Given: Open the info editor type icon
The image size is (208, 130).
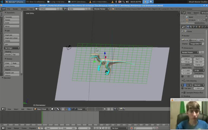Looking at the screenshot, I should (x=4, y=9).
